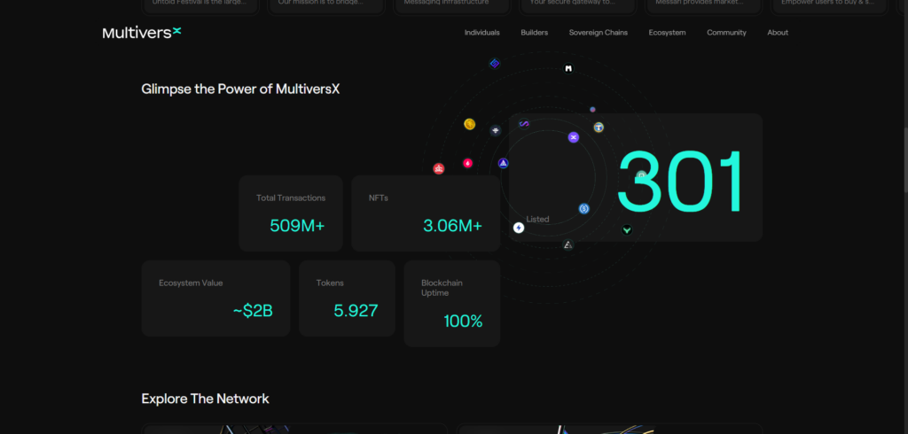This screenshot has height=434, width=908.
Task: Click the dark UFO-shaped token icon
Action: point(496,131)
